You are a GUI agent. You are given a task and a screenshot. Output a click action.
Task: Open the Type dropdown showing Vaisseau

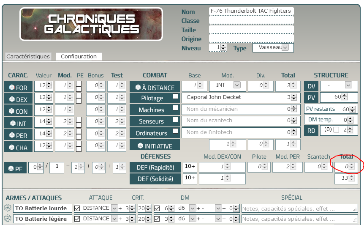pyautogui.click(x=285, y=48)
